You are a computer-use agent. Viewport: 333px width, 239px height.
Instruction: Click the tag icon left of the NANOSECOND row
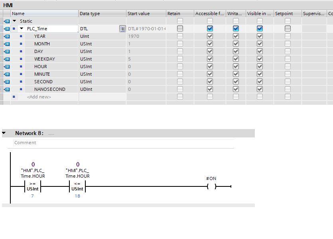pos(7,89)
